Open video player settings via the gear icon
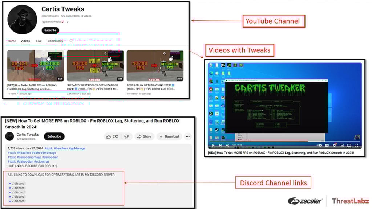 [x=334, y=144]
